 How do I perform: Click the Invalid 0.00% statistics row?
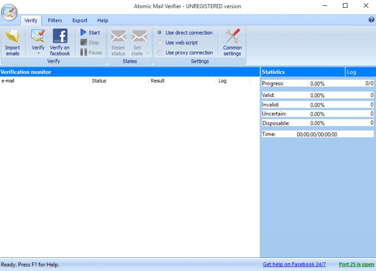click(318, 104)
